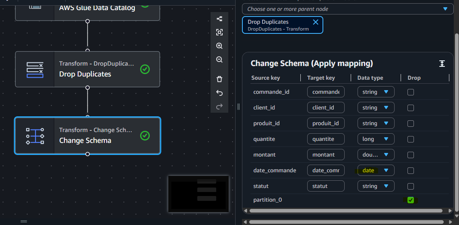The height and width of the screenshot is (225, 459).
Task: Click the expand/collapse icon of Change Schema panel
Action: tap(442, 64)
